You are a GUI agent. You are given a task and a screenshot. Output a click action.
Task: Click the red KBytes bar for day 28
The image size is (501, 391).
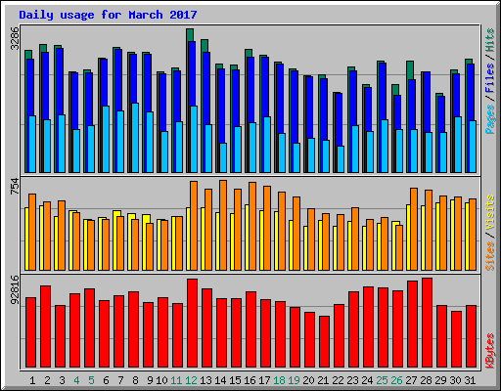(x=427, y=323)
